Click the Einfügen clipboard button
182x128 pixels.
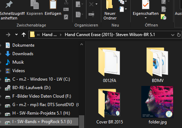[53, 8]
